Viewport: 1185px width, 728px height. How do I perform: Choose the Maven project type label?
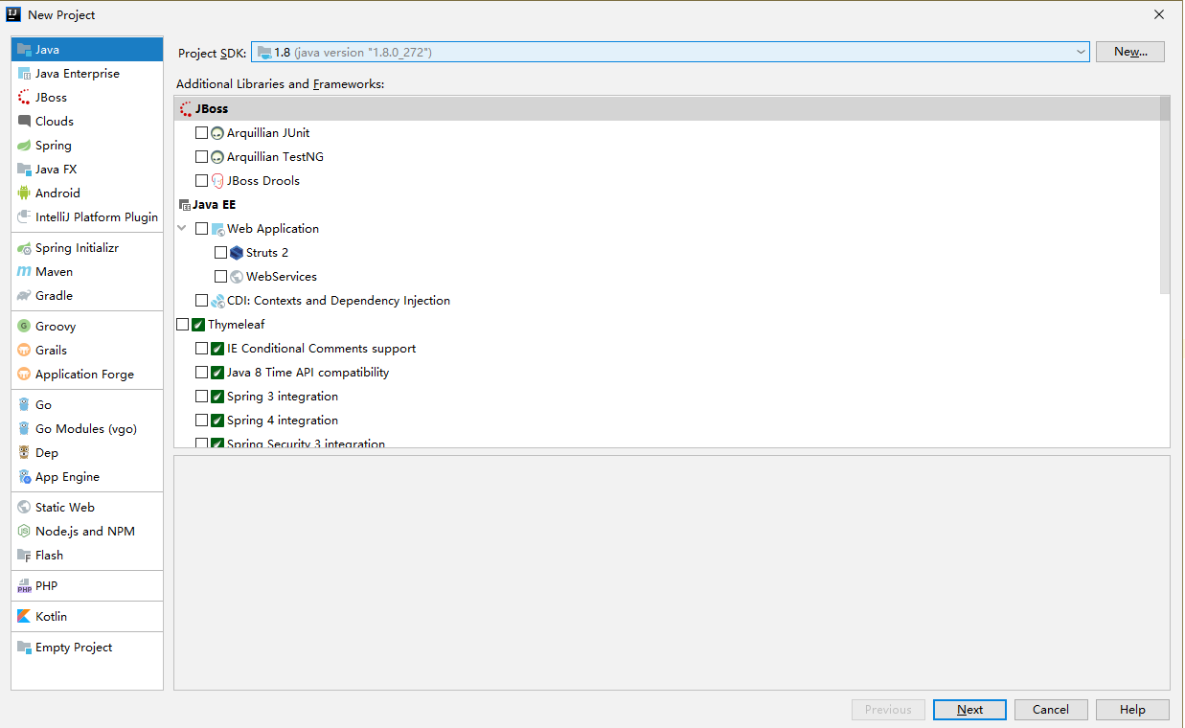(55, 272)
